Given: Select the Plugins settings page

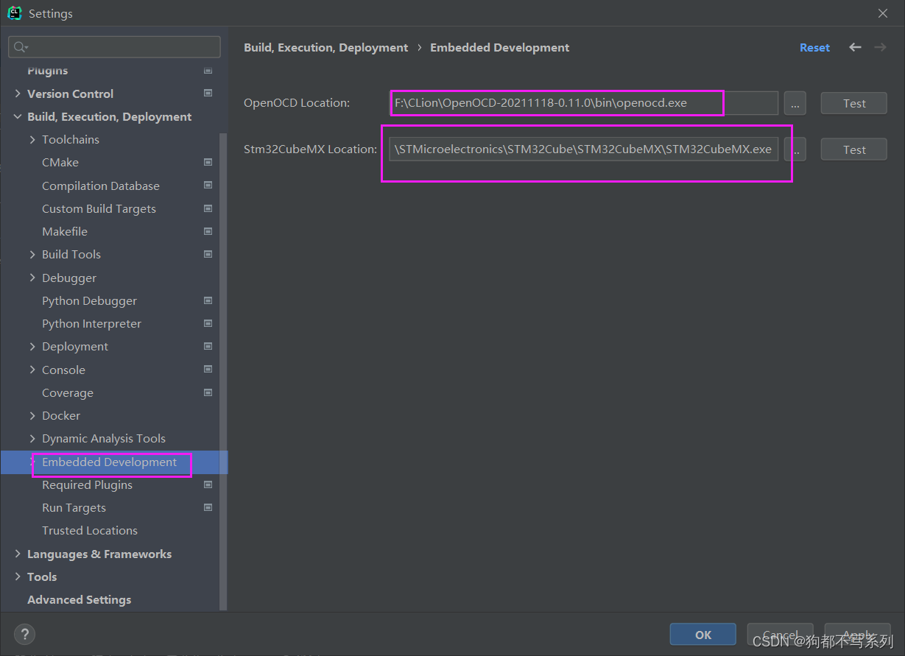Looking at the screenshot, I should (x=47, y=71).
